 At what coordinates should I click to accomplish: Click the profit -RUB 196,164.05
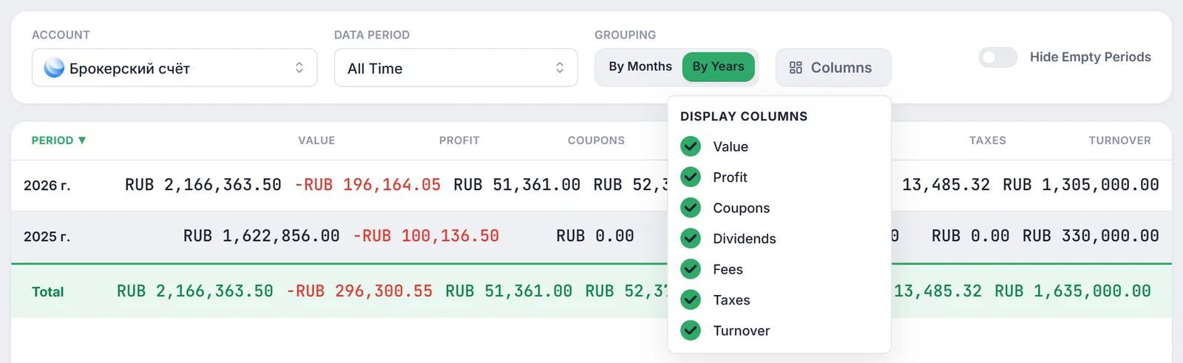click(367, 185)
